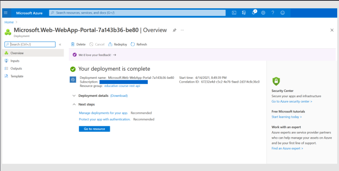Open portal settings gear
This screenshot has width=339, height=171.
263,13
